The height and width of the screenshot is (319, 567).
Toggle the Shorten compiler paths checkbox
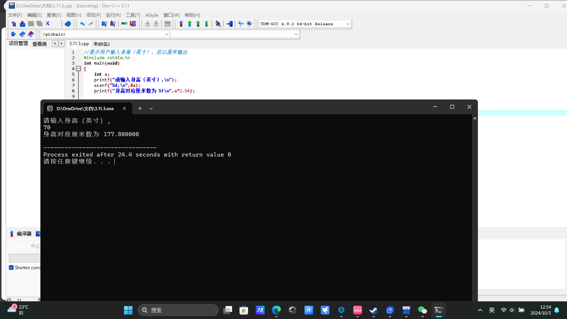pyautogui.click(x=11, y=268)
